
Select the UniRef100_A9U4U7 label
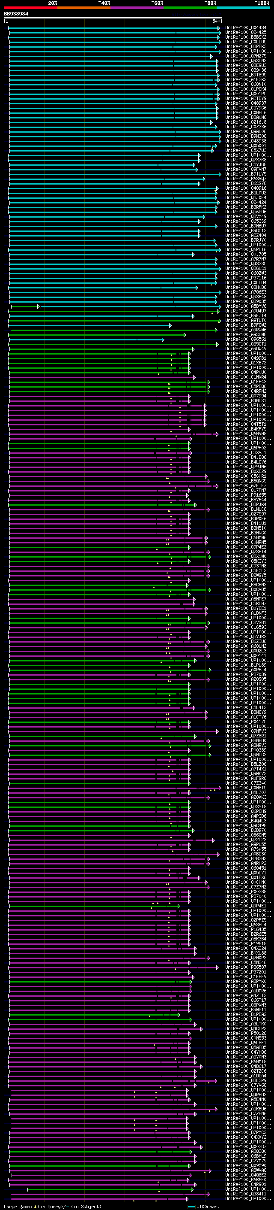246,311
